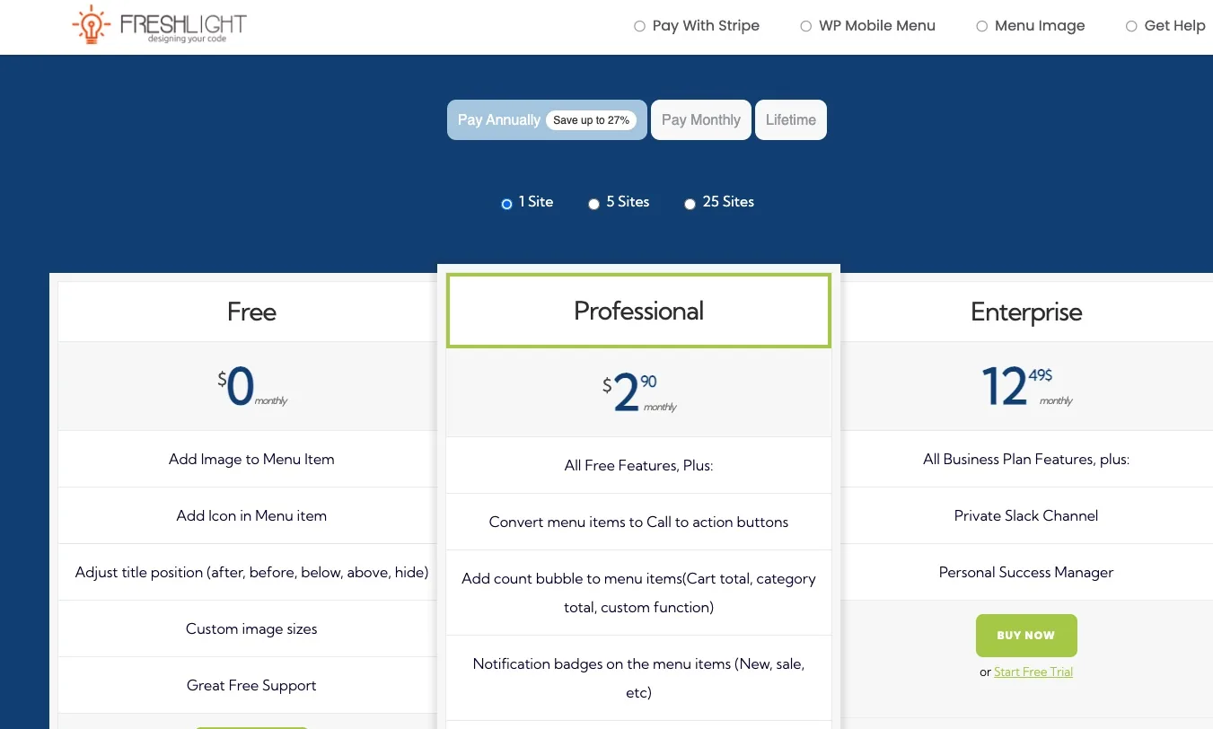Click 'Personal Success Manager' feature
Viewport: 1213px width, 729px height.
coord(1026,572)
